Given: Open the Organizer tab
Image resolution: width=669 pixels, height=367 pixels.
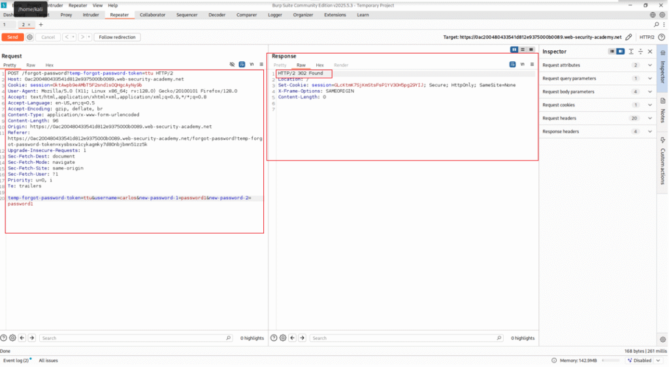Looking at the screenshot, I should (x=303, y=15).
